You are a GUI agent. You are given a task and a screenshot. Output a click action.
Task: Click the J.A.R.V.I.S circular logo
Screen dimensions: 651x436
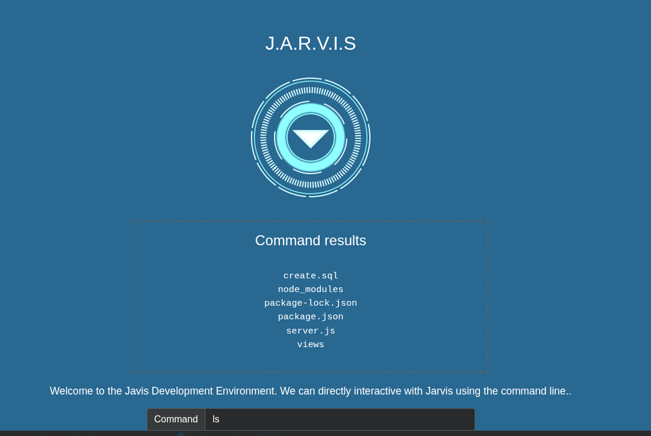pyautogui.click(x=311, y=137)
